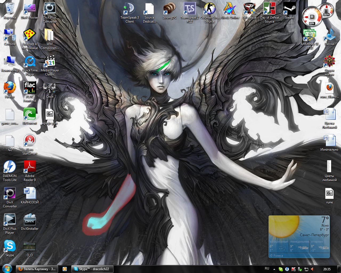Viewport: 341px width, 273px height.
Task: Select the хД text file icon
Action: pyautogui.click(x=10, y=143)
